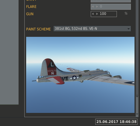The width and height of the screenshot is (140, 126).
Task: Click the GUN value field showing 100
Action: (104, 14)
